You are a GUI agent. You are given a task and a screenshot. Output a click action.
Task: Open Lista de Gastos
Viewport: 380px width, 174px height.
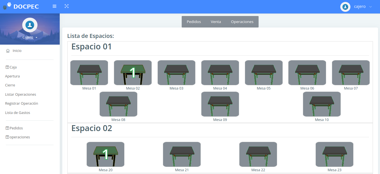(x=17, y=113)
